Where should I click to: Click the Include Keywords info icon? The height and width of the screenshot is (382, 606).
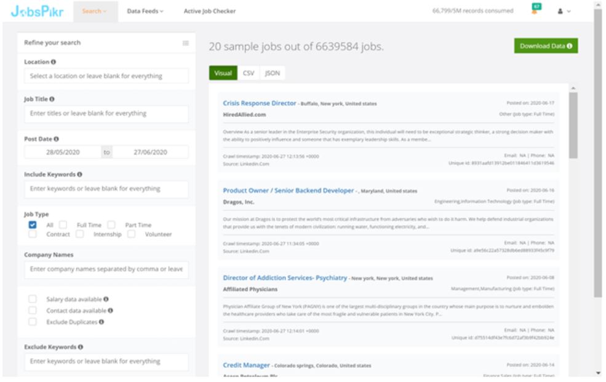click(80, 174)
